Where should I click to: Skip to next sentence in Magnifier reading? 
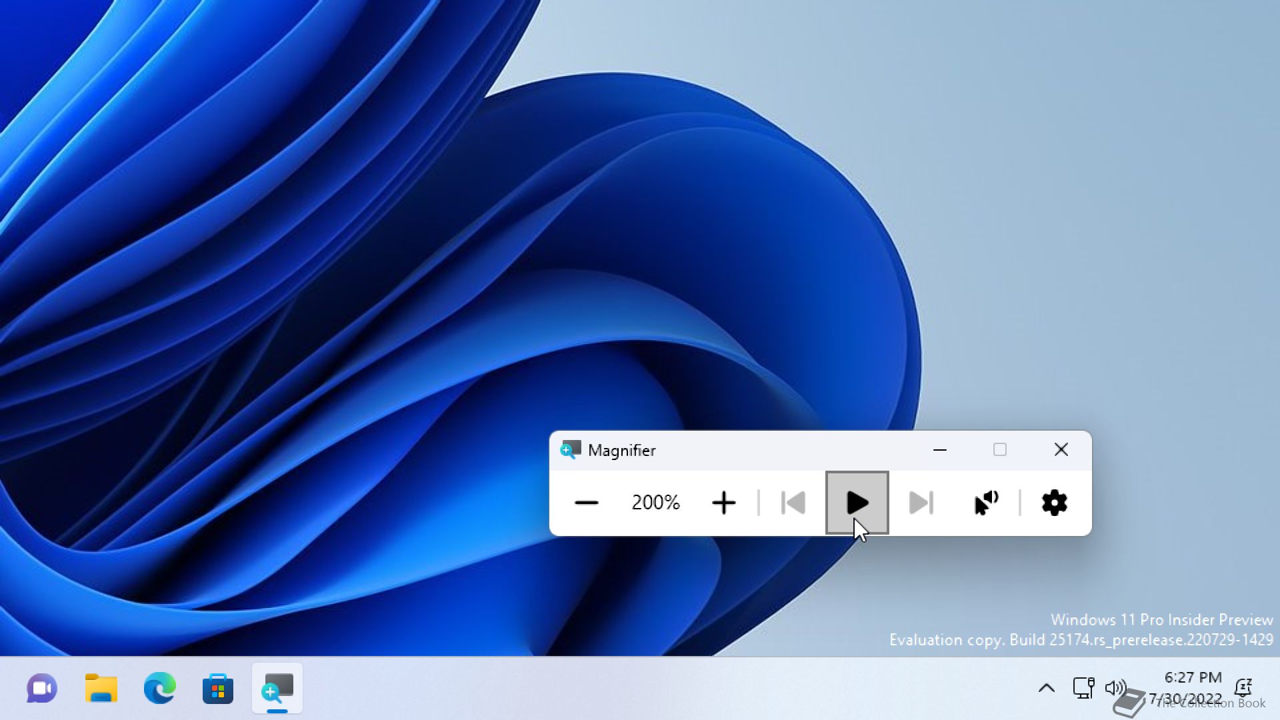coord(921,503)
